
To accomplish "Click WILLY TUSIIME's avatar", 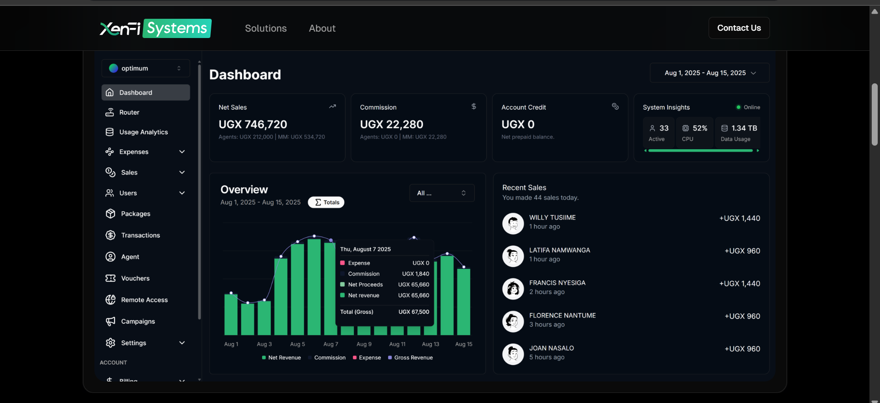I will (513, 223).
